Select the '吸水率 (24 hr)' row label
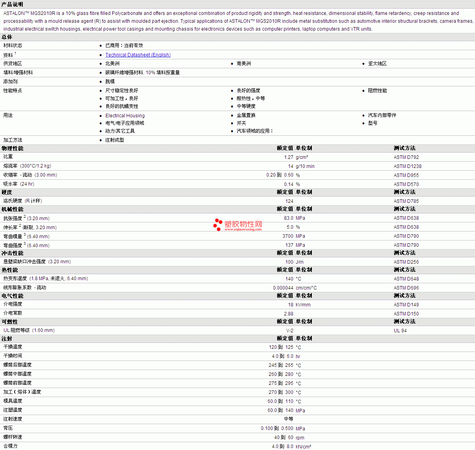The image size is (475, 450). (19, 184)
